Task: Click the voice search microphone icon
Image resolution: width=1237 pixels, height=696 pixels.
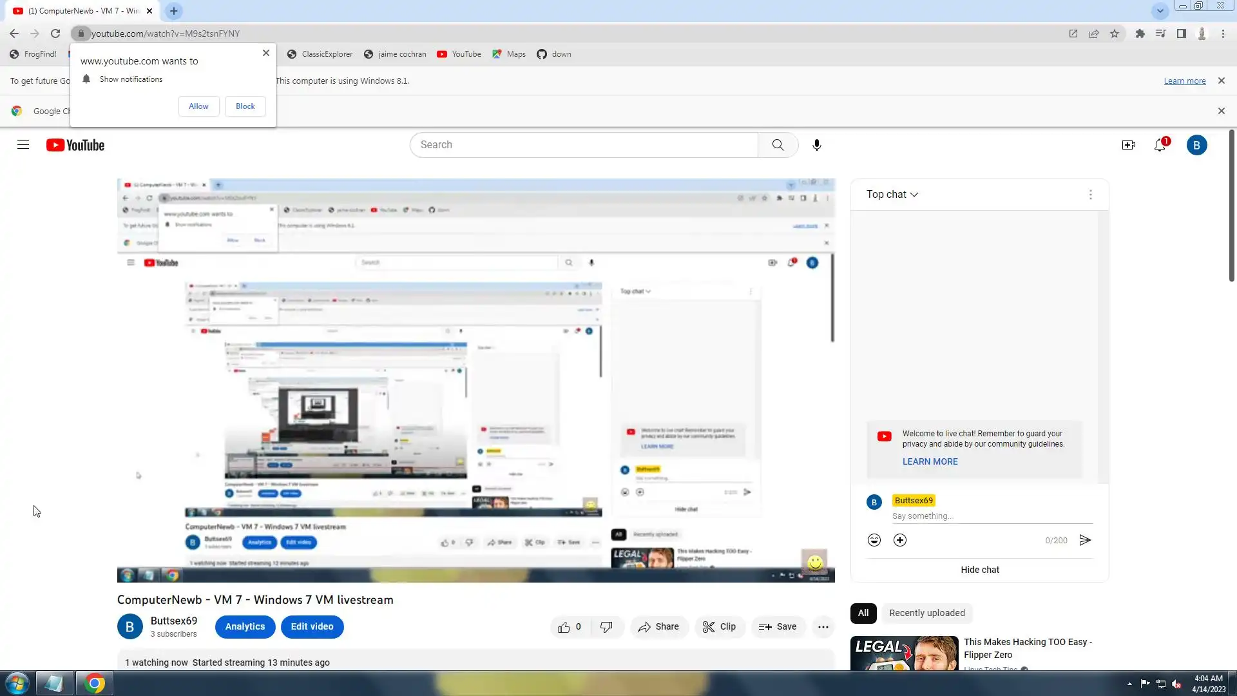Action: click(816, 145)
